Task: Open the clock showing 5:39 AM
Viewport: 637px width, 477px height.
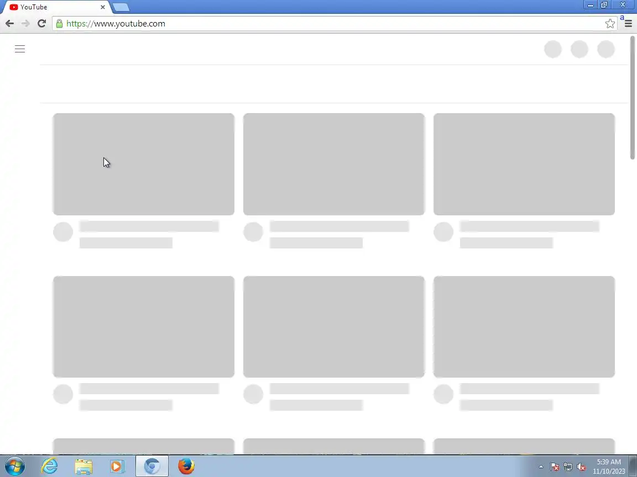Action: (x=609, y=467)
